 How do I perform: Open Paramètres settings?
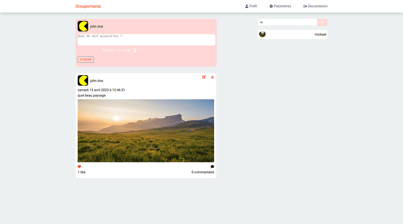pos(280,6)
